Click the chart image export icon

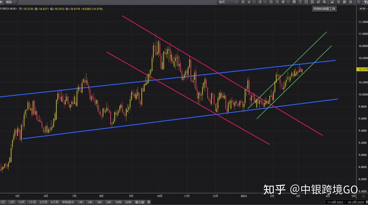pyautogui.click(x=351, y=2)
